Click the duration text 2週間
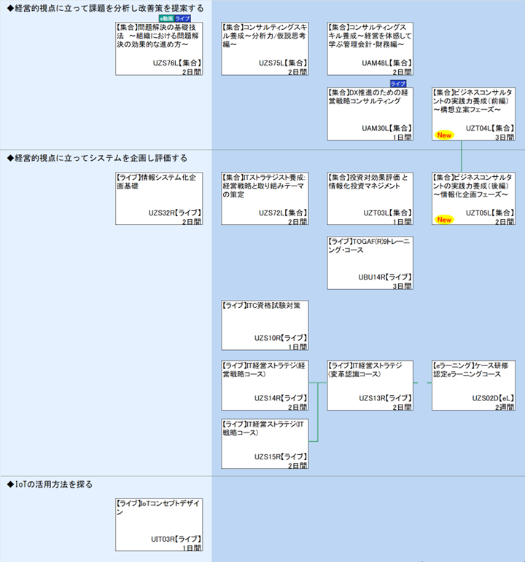The width and height of the screenshot is (525, 562). point(505,407)
